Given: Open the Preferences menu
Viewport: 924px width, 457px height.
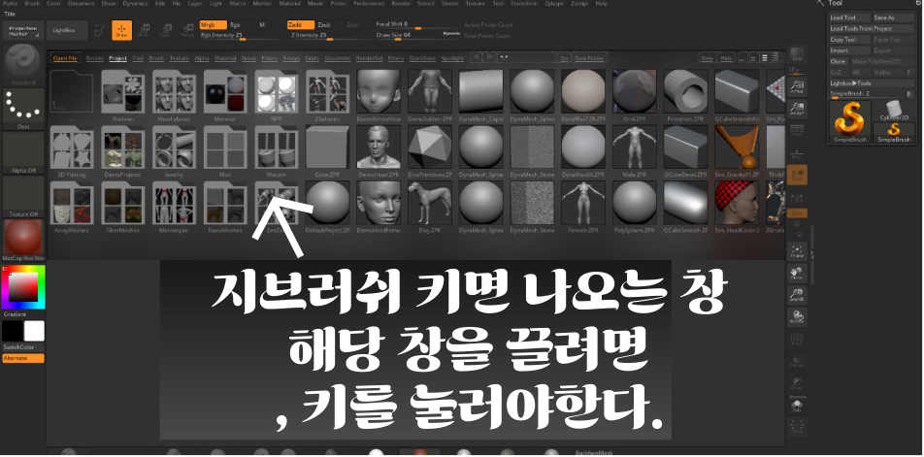Looking at the screenshot, I should 369,4.
